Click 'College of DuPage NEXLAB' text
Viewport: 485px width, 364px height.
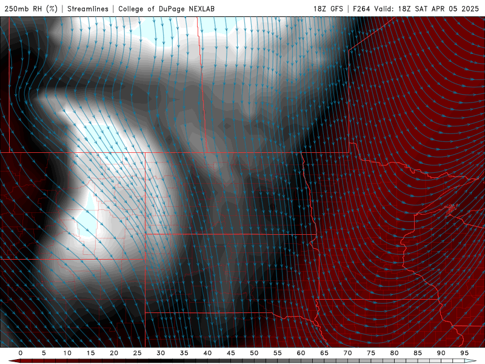[x=166, y=8]
